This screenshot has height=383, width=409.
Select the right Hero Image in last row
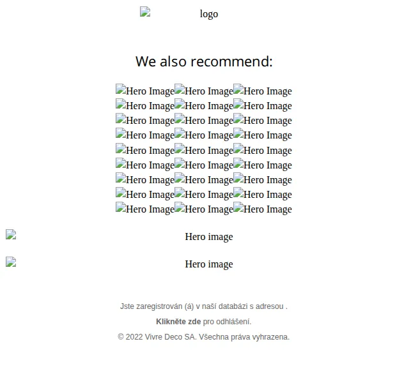click(263, 209)
